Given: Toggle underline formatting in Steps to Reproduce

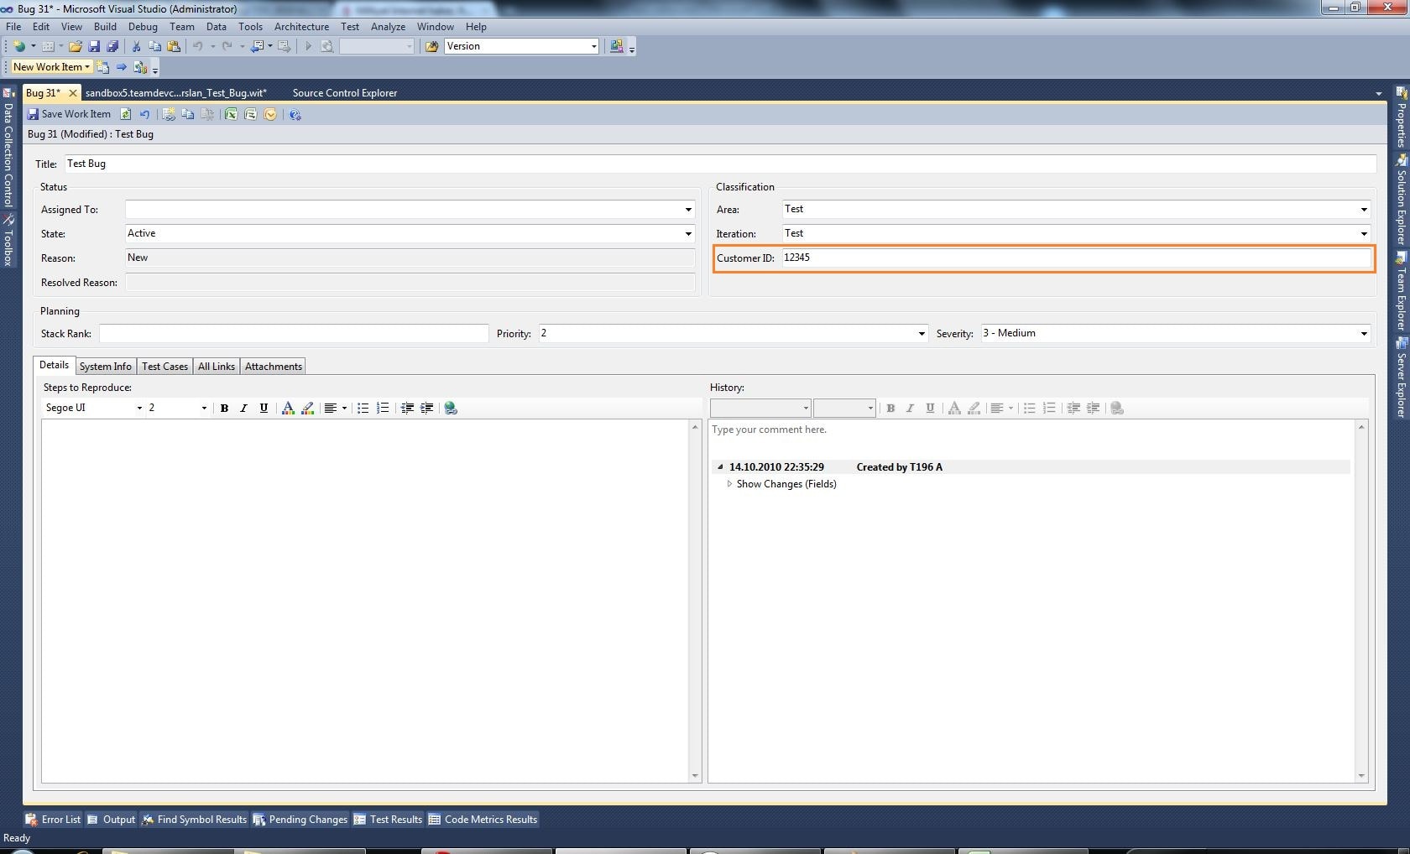Looking at the screenshot, I should pyautogui.click(x=264, y=409).
